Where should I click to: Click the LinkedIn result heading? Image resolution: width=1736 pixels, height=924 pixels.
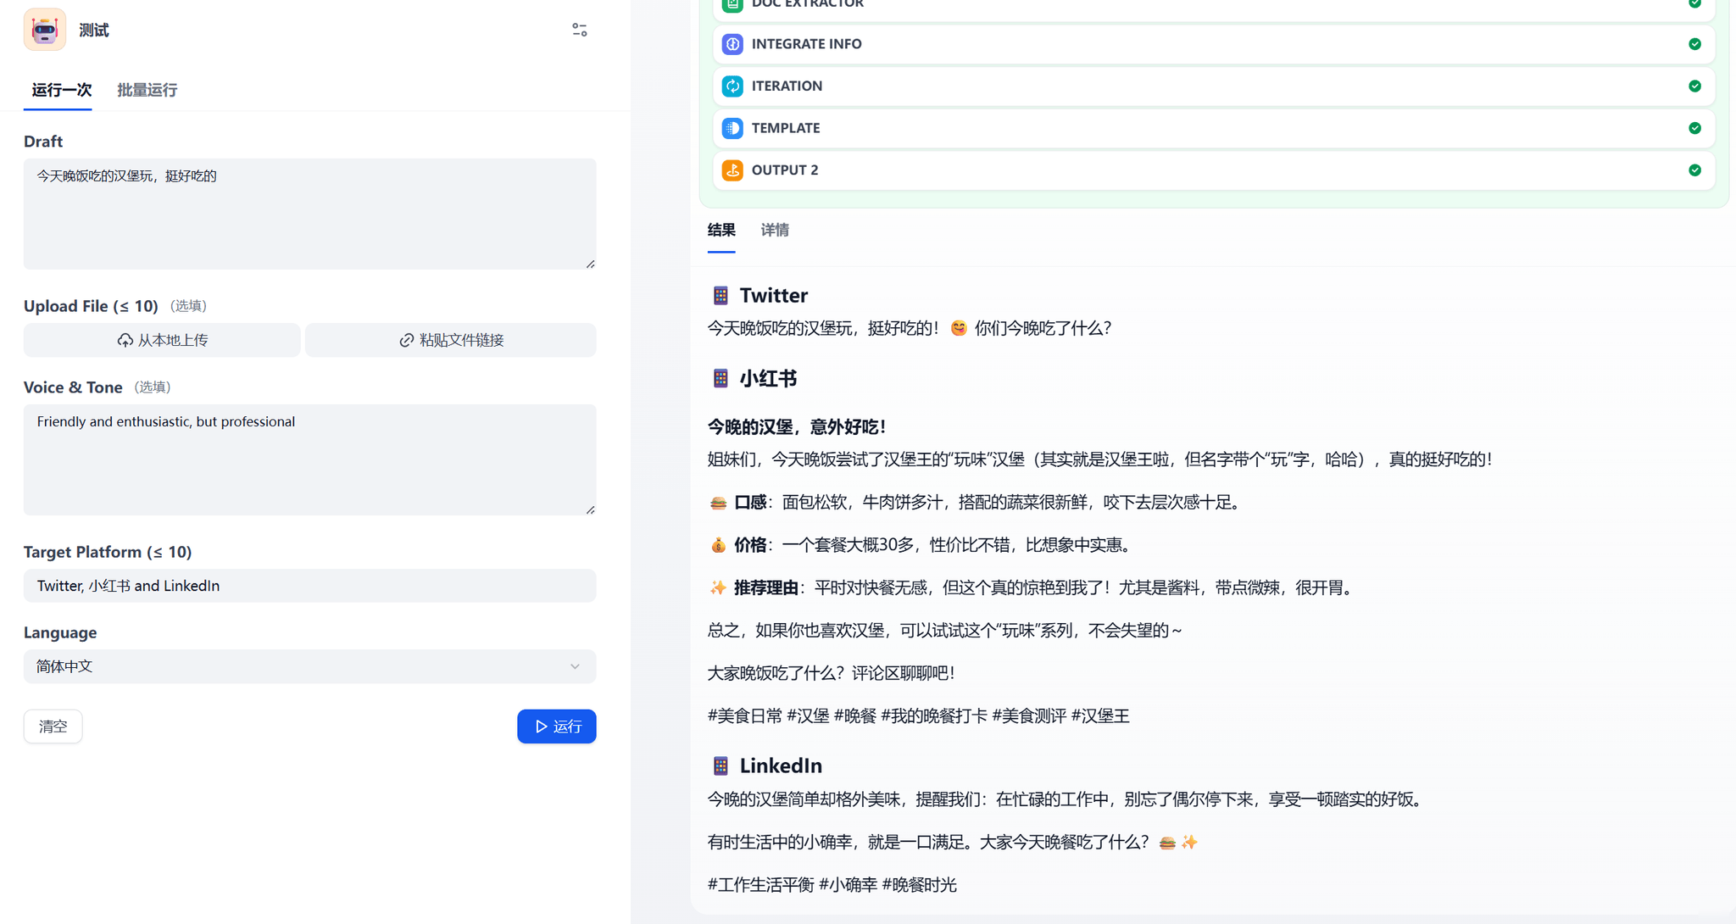[x=781, y=765]
